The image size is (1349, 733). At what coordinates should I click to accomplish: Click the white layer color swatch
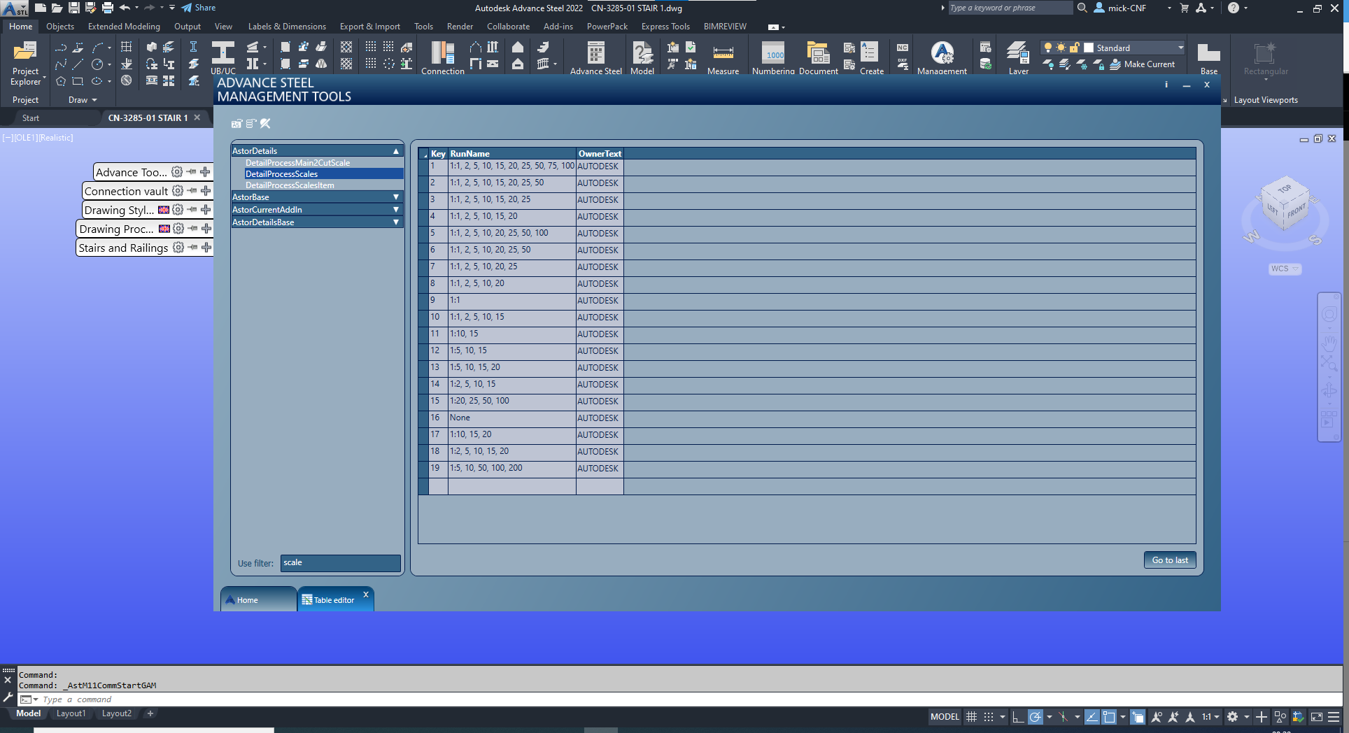click(x=1089, y=48)
